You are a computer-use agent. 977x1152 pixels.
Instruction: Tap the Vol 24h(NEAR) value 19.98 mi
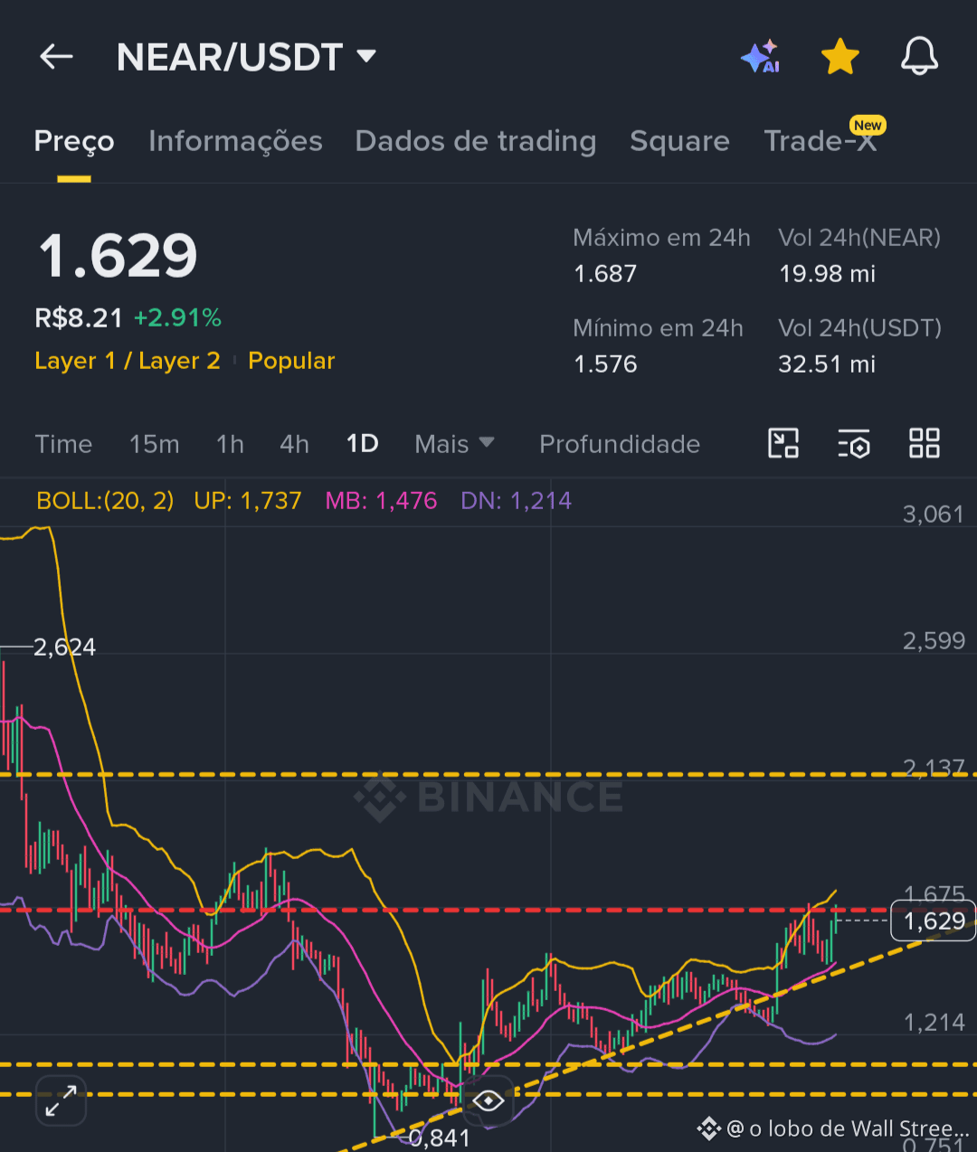tap(827, 274)
